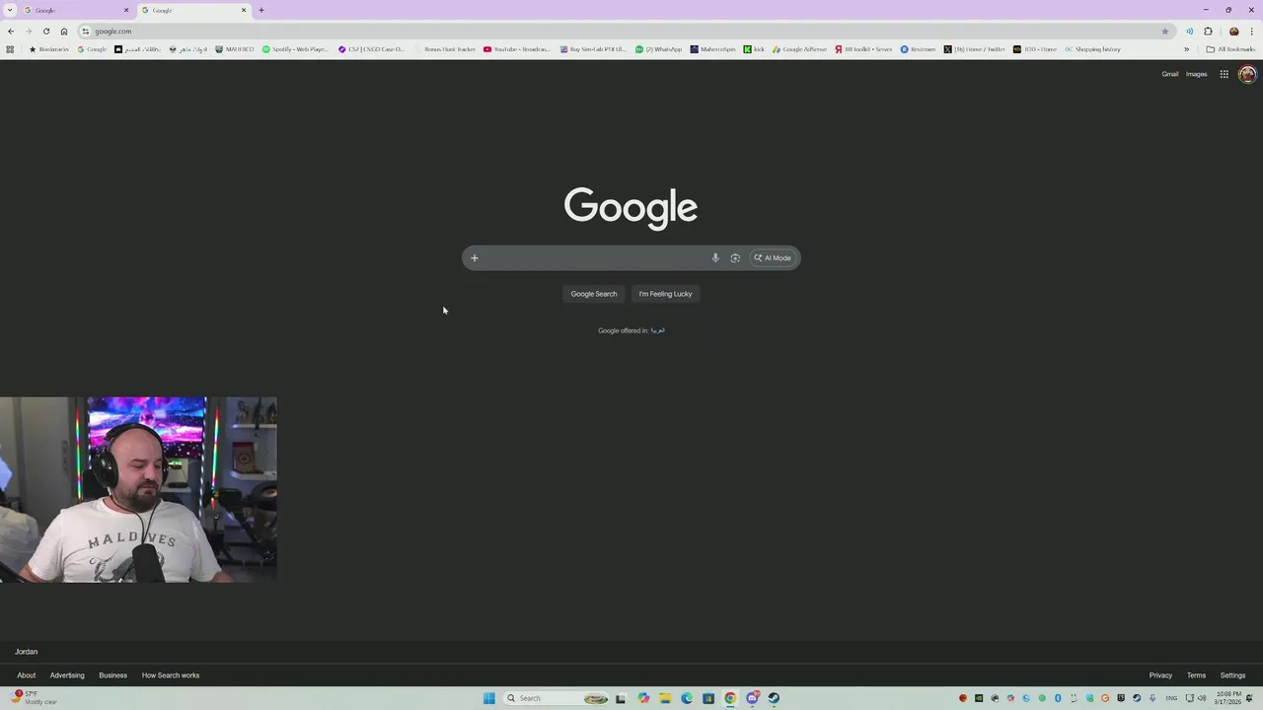
Task: Open the Gmail link
Action: 1169,74
